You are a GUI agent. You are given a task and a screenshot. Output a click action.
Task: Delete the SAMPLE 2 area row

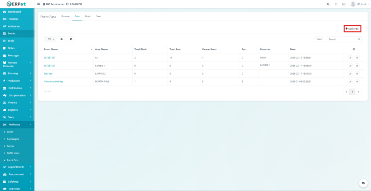(357, 74)
